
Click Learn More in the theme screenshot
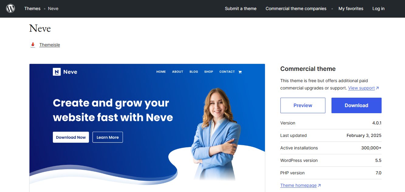[108, 137]
